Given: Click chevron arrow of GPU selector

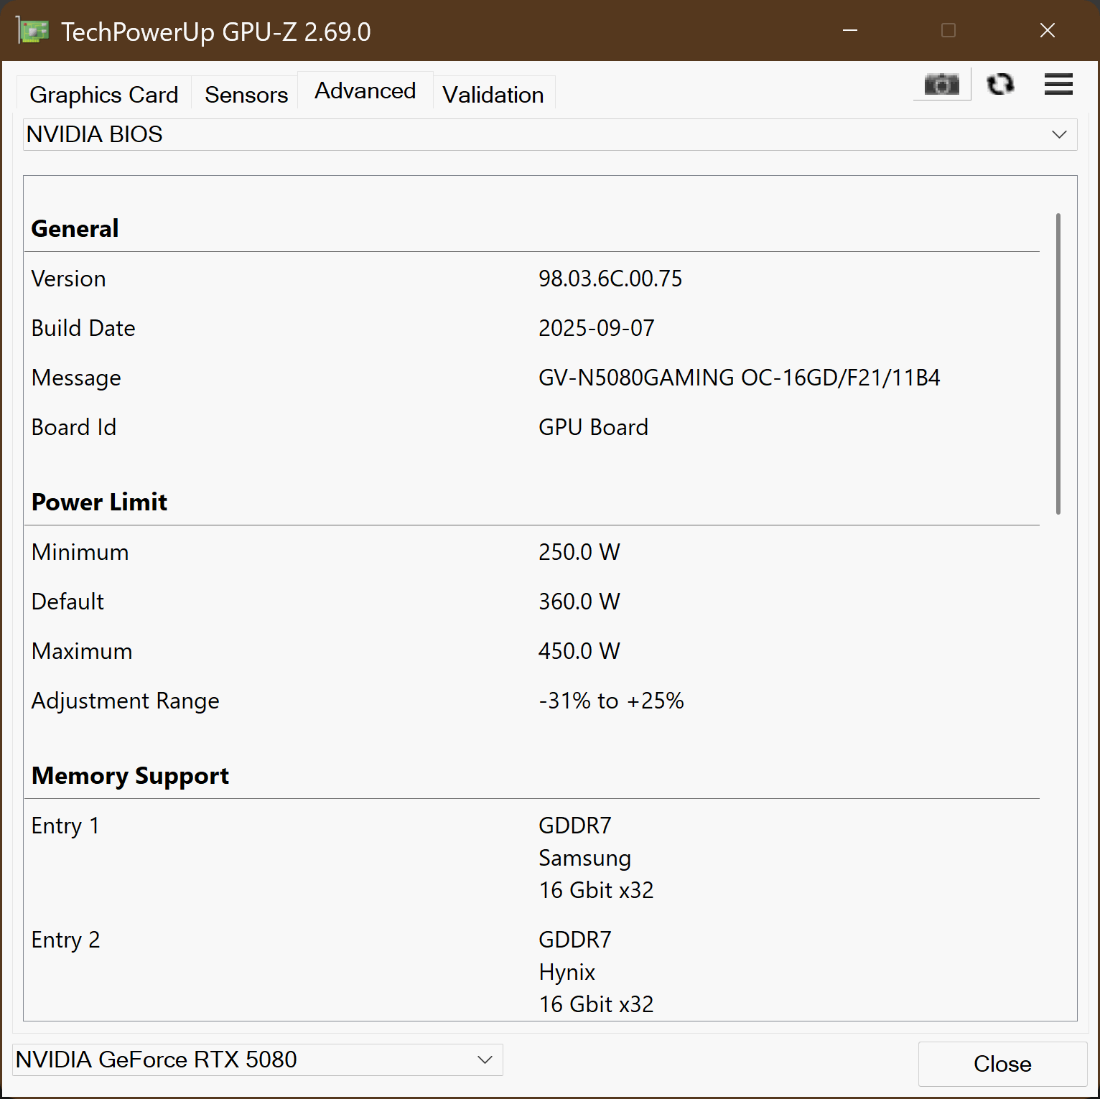Looking at the screenshot, I should [485, 1060].
